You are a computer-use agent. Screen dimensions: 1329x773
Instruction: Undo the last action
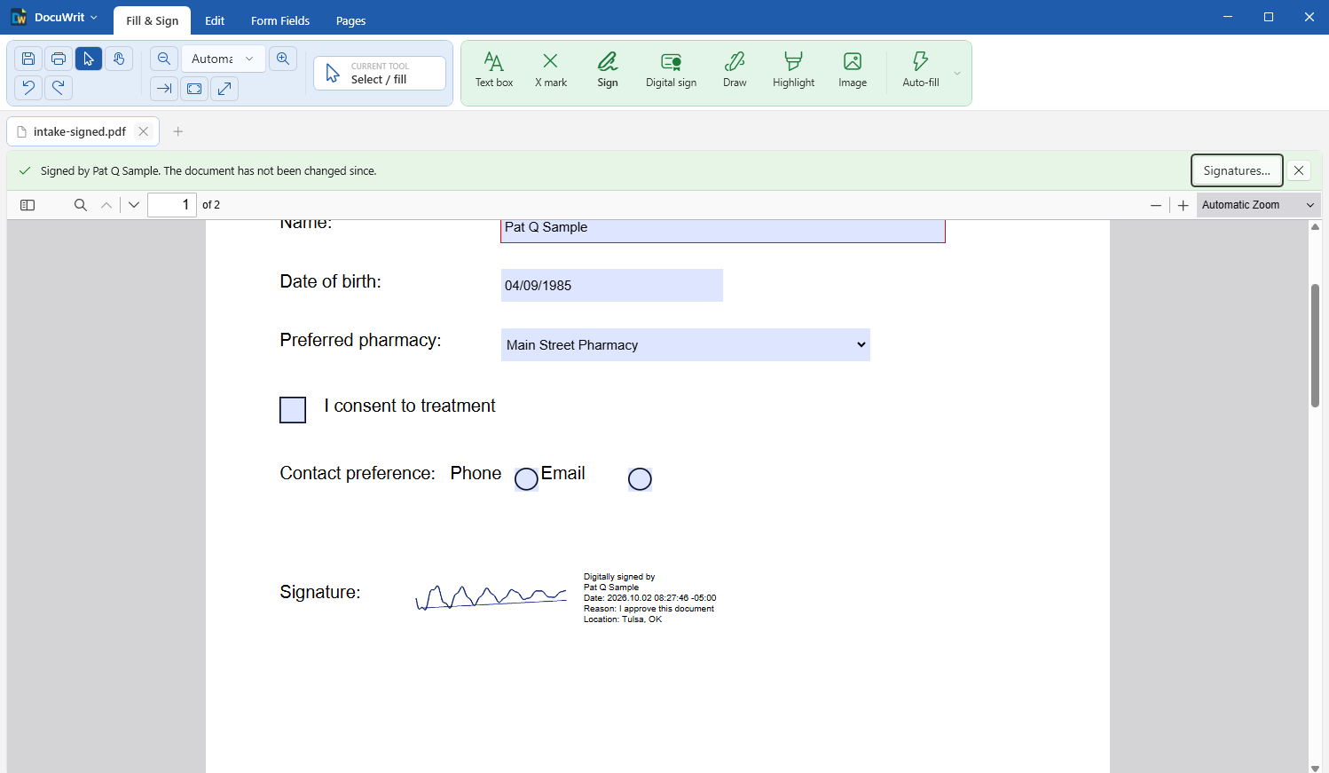coord(28,88)
